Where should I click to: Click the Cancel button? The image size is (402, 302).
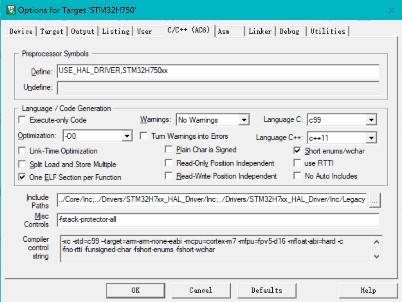[201, 291]
